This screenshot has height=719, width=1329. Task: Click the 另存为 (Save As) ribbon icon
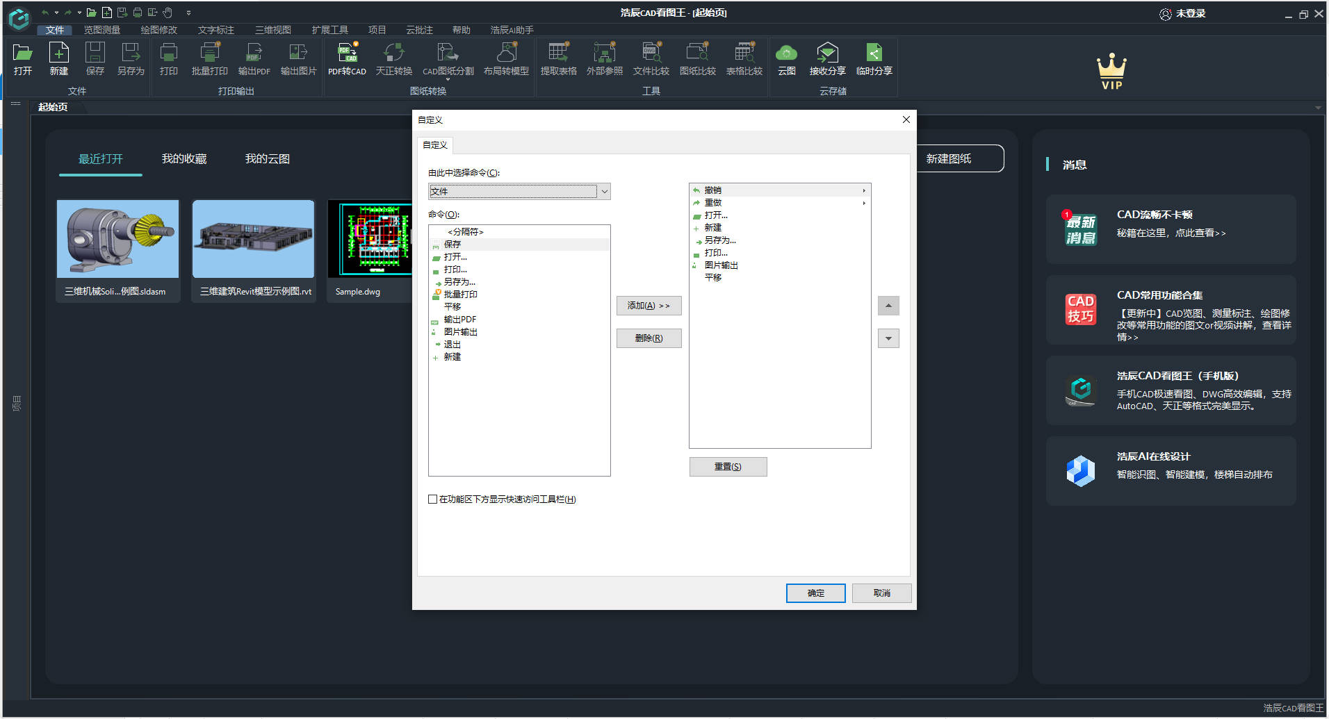[131, 59]
